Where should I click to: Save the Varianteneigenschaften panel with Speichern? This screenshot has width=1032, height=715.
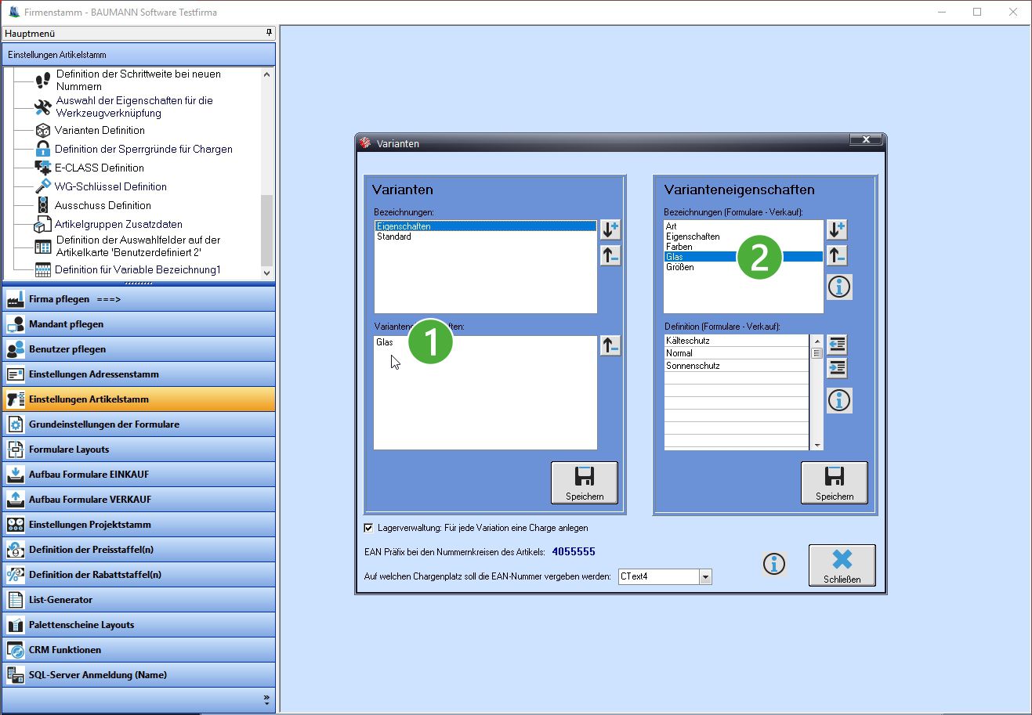point(835,482)
